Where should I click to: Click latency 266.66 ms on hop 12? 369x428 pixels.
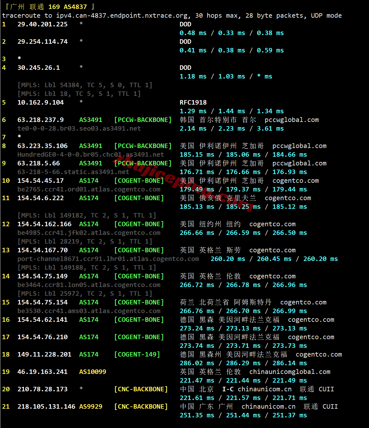(x=197, y=233)
